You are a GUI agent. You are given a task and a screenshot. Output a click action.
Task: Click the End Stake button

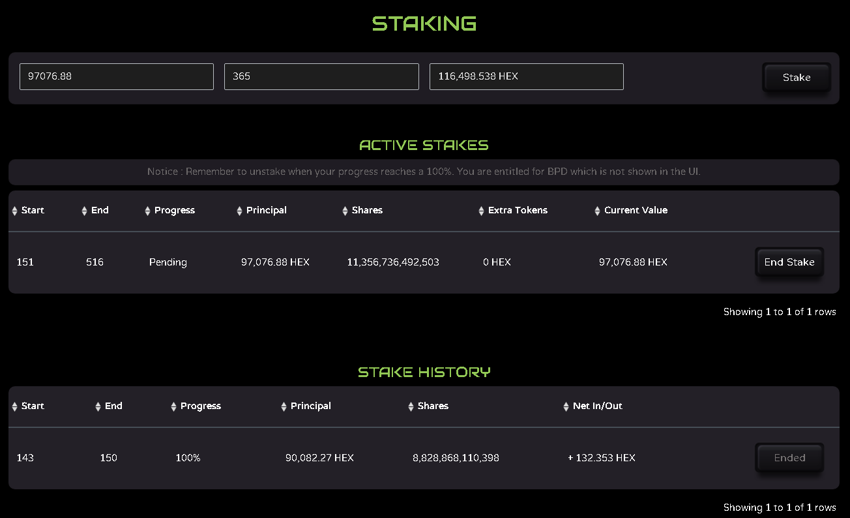point(789,262)
